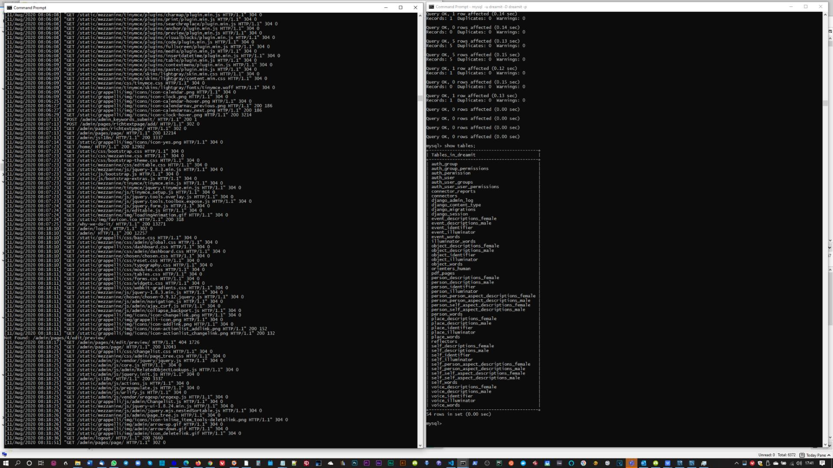Click scroll-up arrow in left Command Prompt
833x468 pixels.
420,16
